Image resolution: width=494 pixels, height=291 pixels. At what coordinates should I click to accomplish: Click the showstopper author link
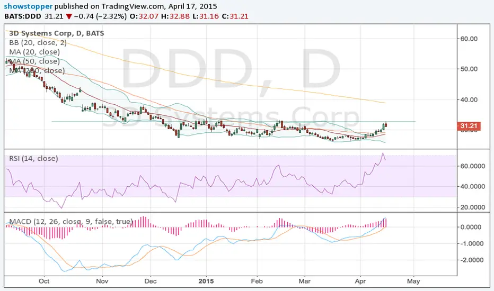click(28, 6)
